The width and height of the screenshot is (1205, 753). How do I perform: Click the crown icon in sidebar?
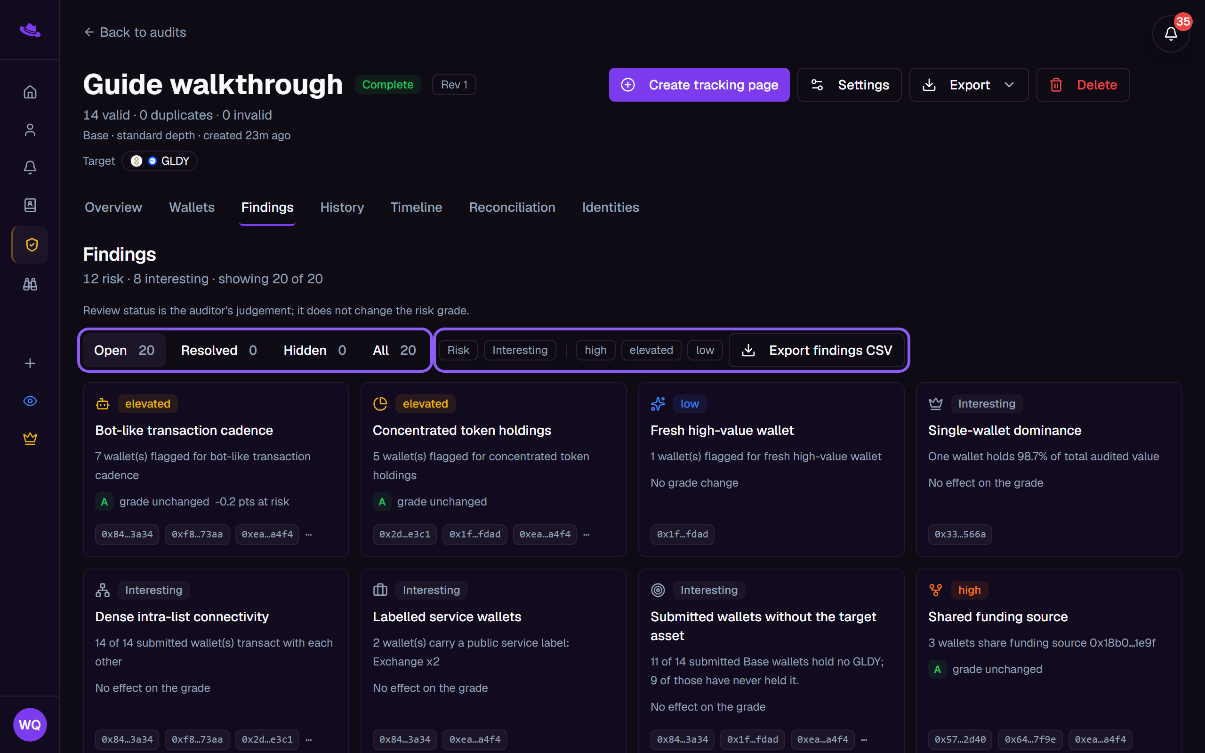(30, 438)
